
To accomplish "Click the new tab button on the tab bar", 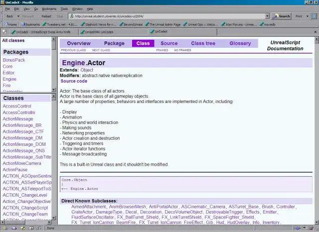I will point(4,32).
